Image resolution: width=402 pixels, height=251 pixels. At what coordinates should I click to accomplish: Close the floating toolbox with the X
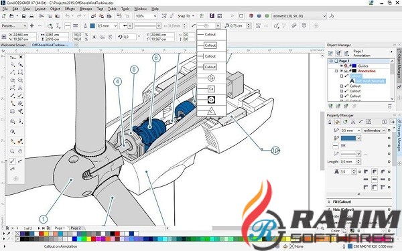(21, 57)
